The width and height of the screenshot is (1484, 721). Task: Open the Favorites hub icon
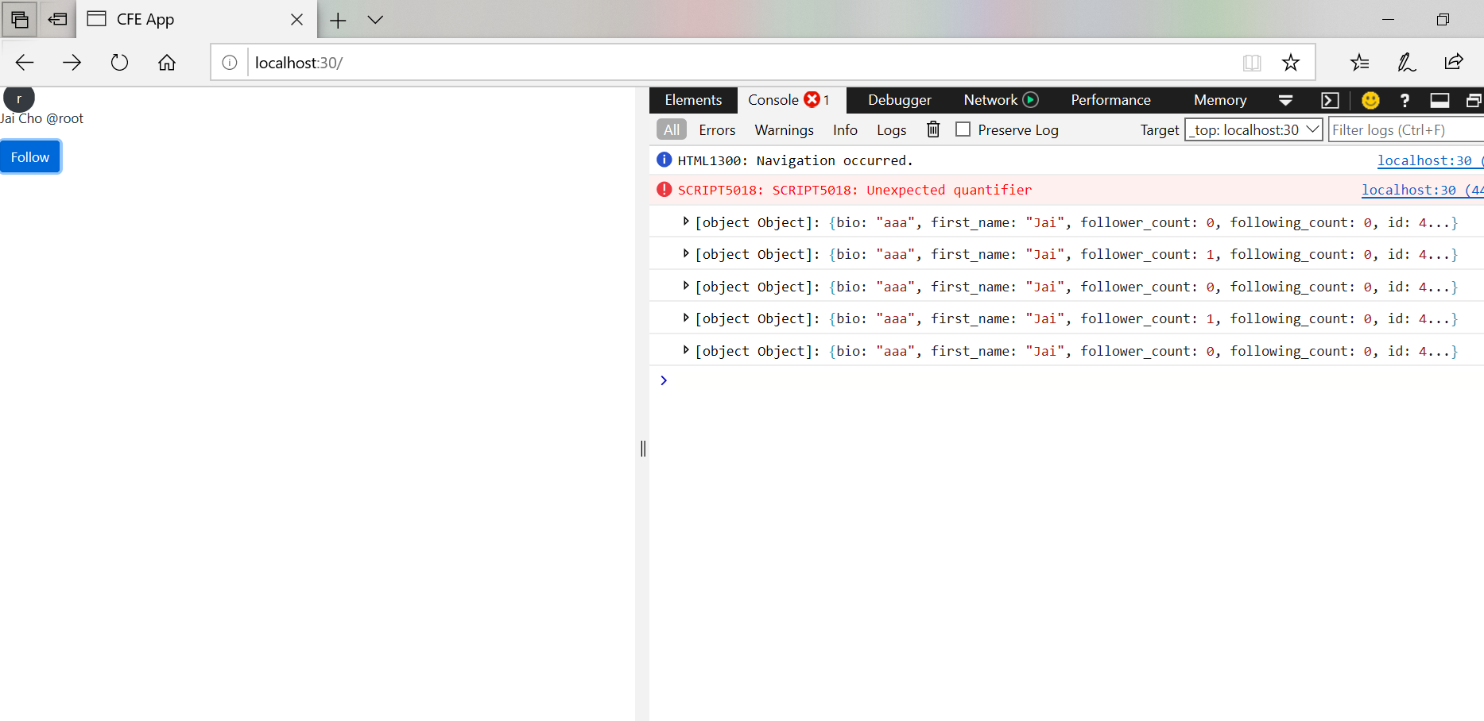point(1360,63)
